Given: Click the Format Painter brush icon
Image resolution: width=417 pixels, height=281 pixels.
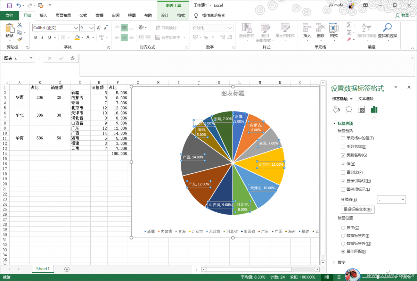Looking at the screenshot, I should (19, 39).
